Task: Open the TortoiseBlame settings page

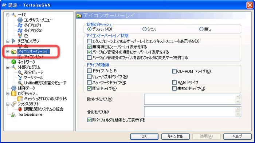Action: pos(30,115)
